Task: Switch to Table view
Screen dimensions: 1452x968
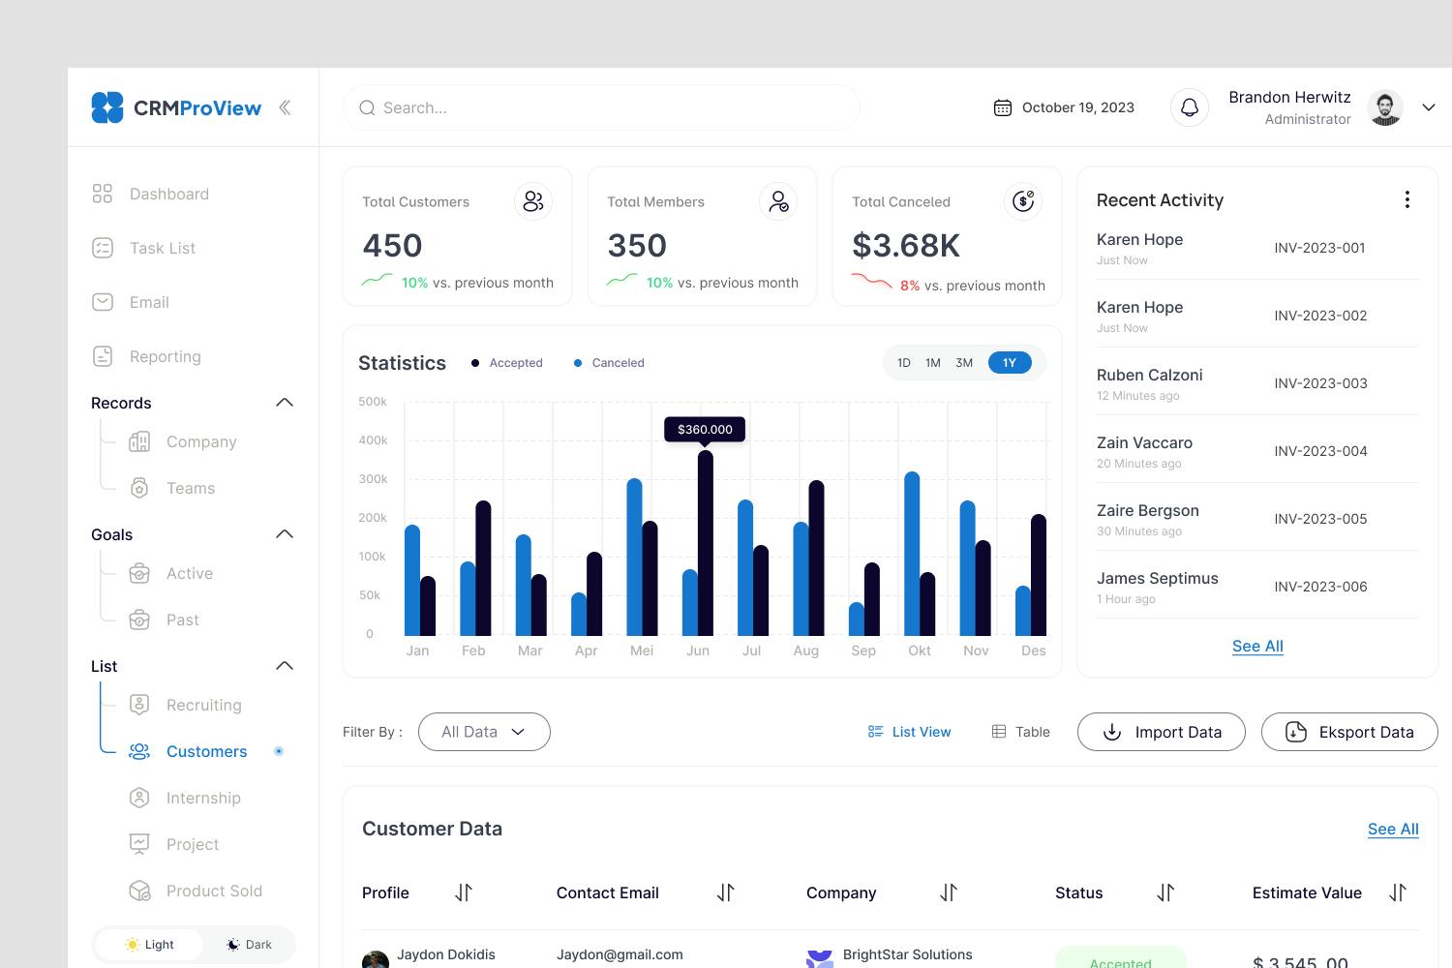Action: pyautogui.click(x=1020, y=732)
